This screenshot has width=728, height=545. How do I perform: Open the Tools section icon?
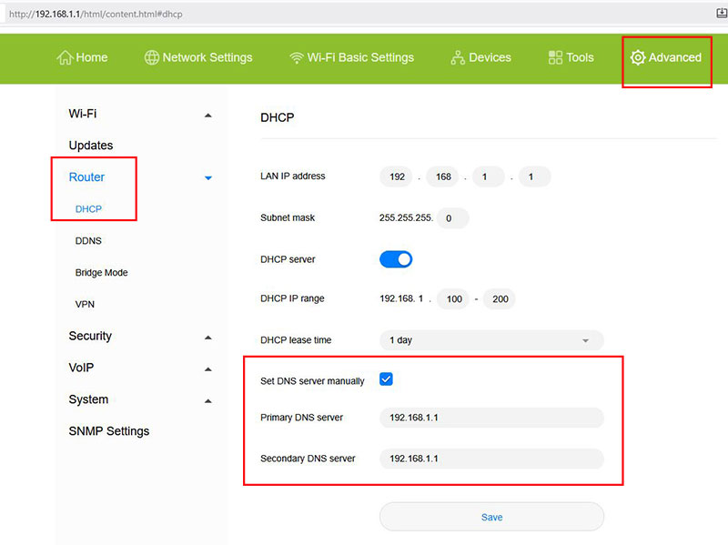pyautogui.click(x=555, y=57)
